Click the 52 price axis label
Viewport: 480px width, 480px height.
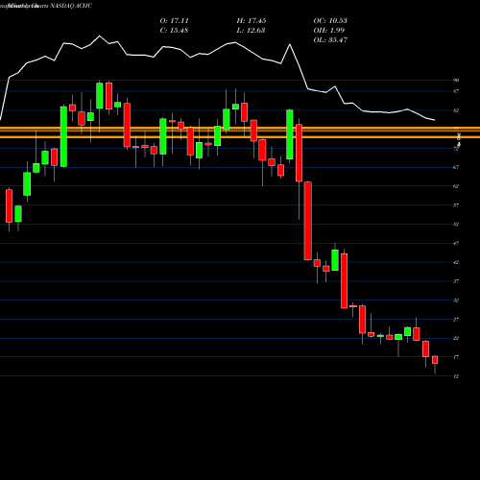(x=456, y=225)
